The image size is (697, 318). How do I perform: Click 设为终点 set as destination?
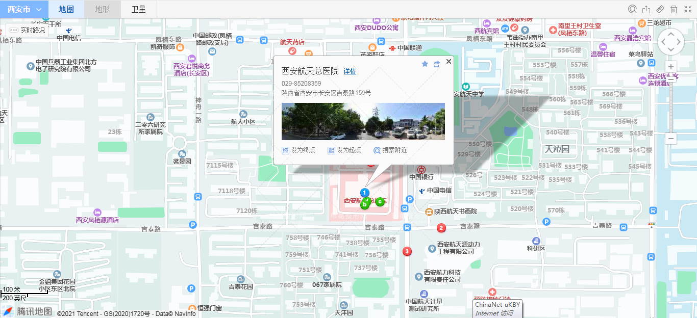(x=298, y=150)
